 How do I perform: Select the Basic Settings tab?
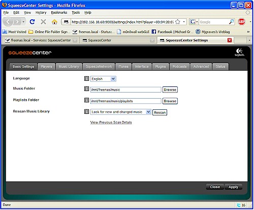[x=23, y=67]
